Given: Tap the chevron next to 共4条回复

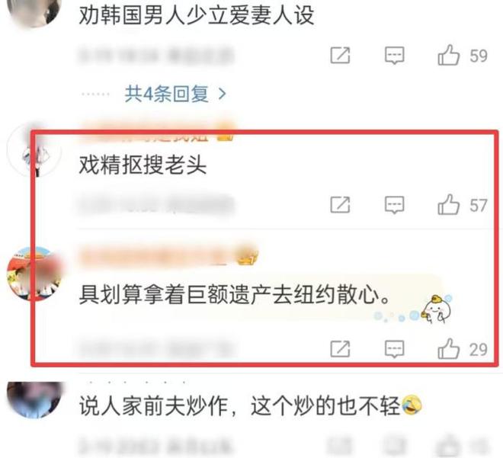Looking at the screenshot, I should 222,94.
